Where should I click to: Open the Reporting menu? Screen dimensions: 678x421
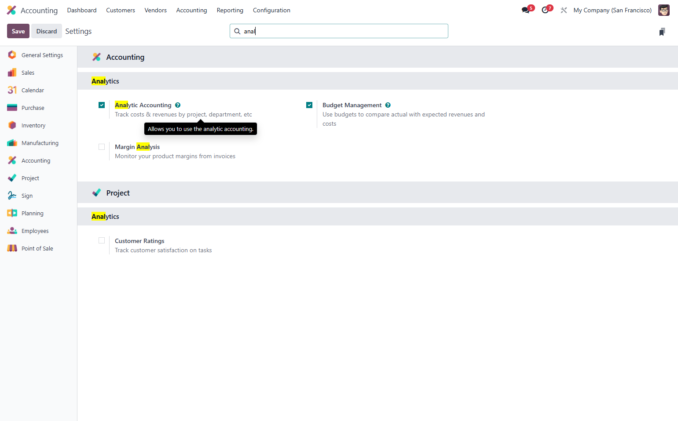point(230,10)
